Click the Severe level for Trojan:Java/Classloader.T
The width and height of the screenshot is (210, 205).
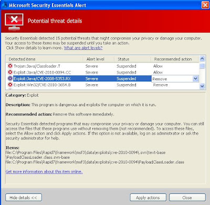pos(92,66)
